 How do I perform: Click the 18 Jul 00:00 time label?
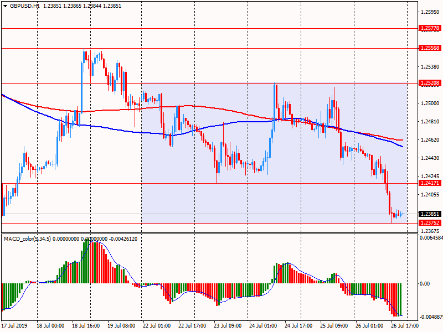50,326
